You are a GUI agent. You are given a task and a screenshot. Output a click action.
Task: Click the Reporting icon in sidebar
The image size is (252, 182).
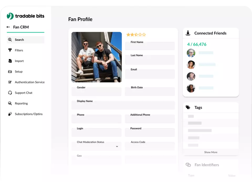coord(10,103)
